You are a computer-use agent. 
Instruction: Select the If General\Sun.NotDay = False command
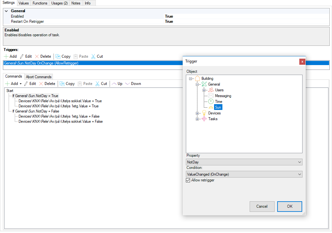click(36, 111)
